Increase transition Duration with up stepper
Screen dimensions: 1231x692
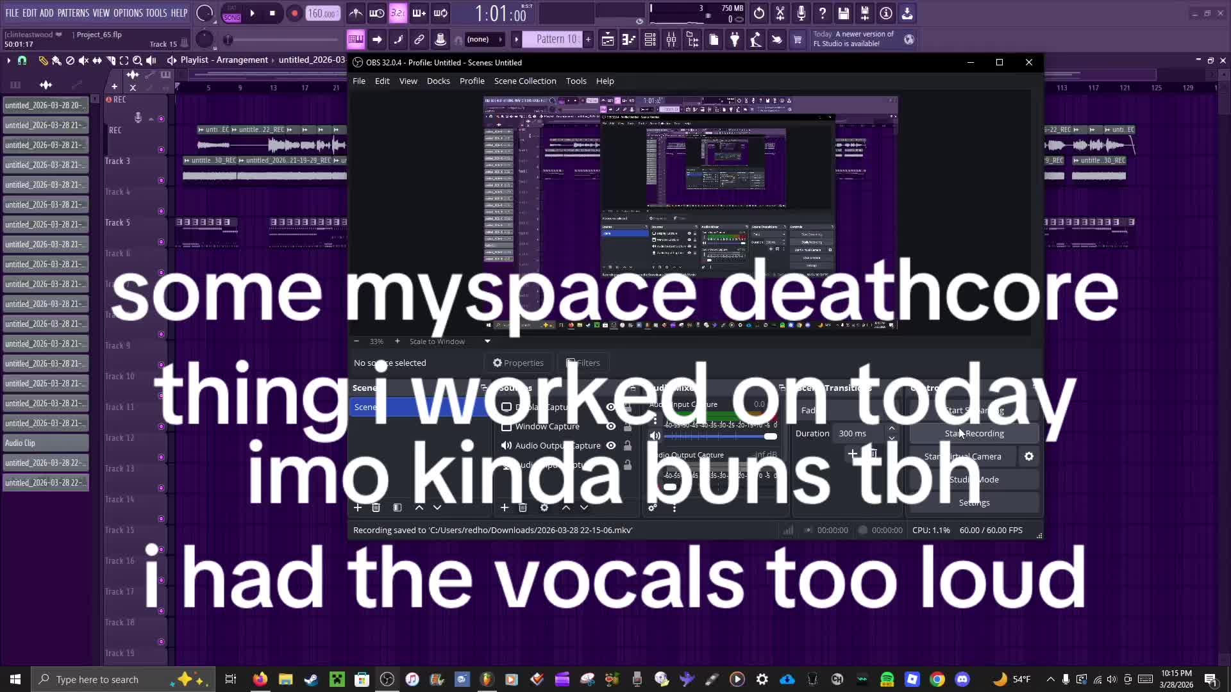891,429
